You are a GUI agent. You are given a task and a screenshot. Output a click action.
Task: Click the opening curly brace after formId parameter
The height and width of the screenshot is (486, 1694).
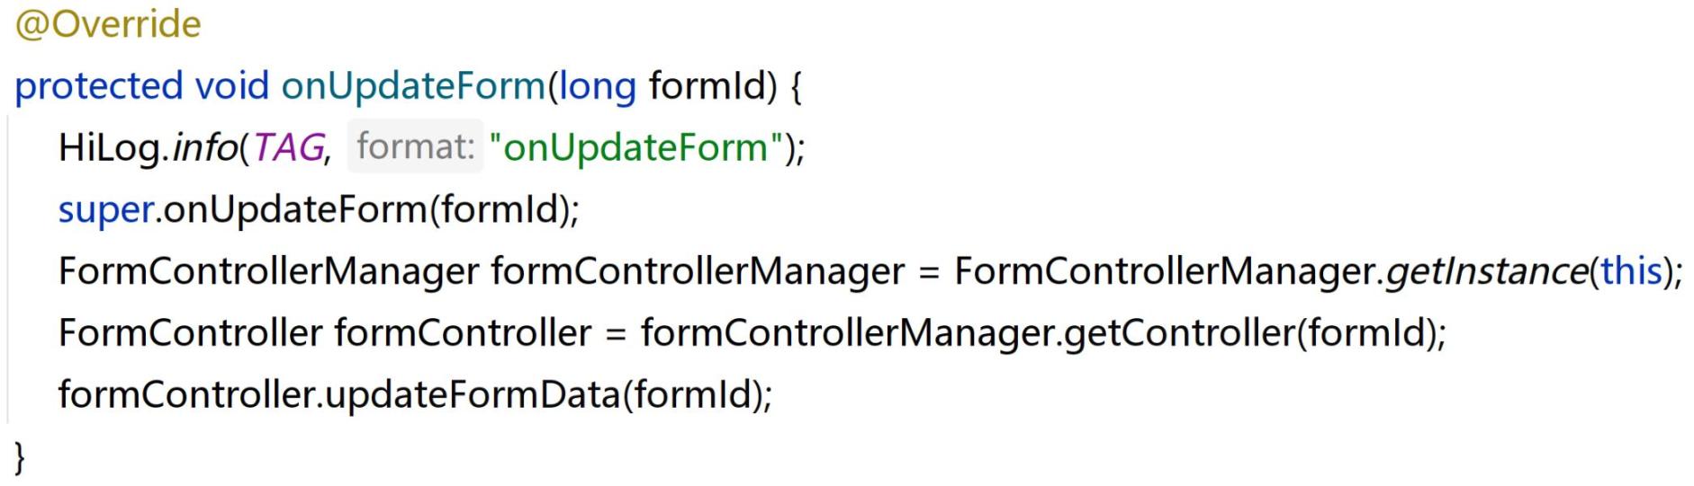(x=795, y=86)
